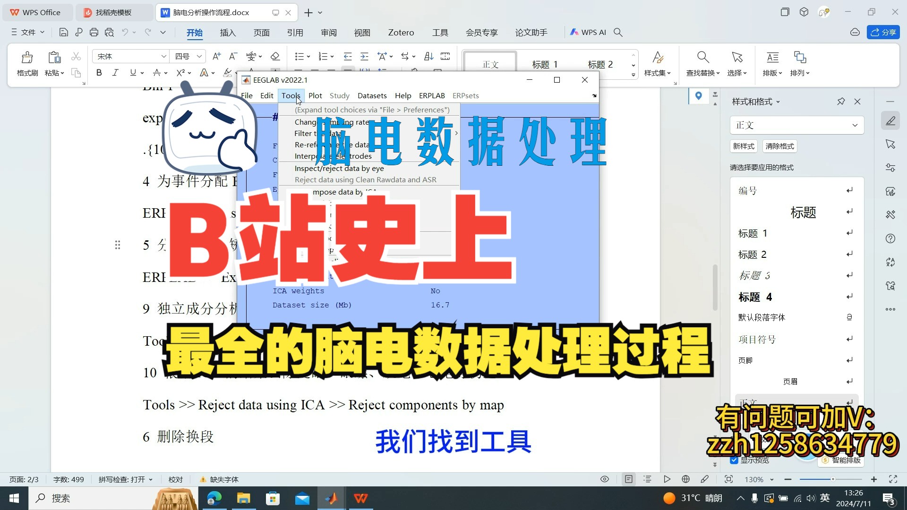Click the decrease font size icon
The image size is (907, 510).
tap(233, 56)
